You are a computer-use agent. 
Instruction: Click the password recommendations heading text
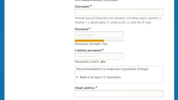pyautogui.click(x=113, y=69)
